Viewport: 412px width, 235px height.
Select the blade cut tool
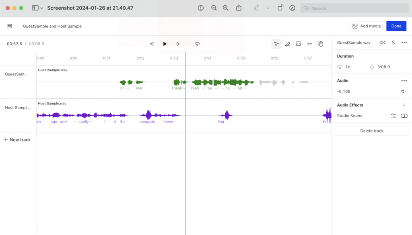coord(287,44)
